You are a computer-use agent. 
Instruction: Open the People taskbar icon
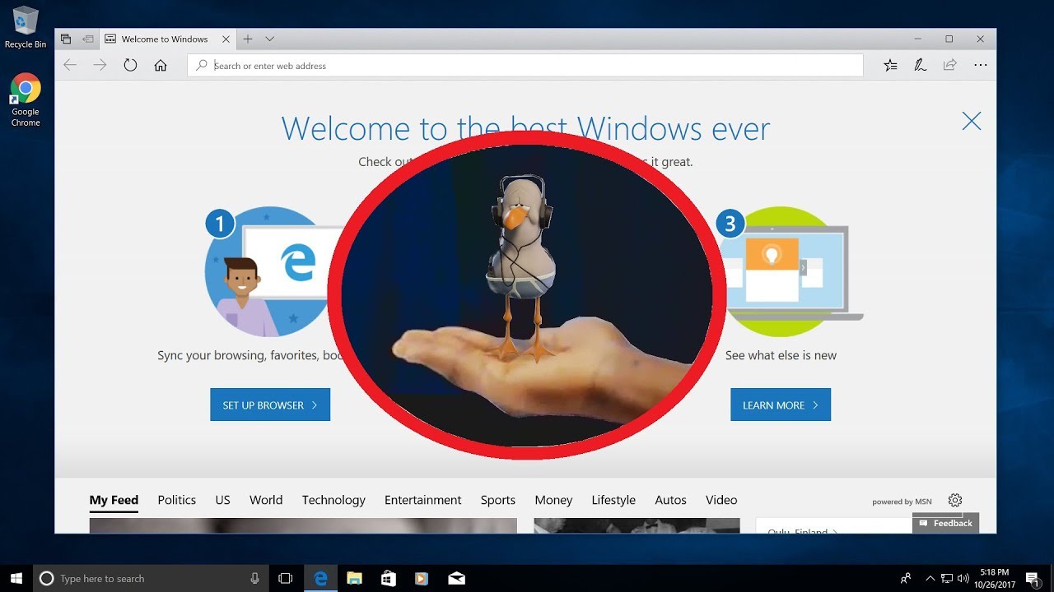coord(906,578)
